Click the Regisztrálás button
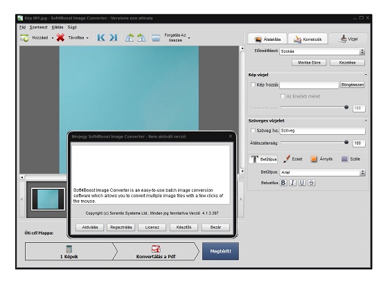381x281 pixels. (x=121, y=227)
